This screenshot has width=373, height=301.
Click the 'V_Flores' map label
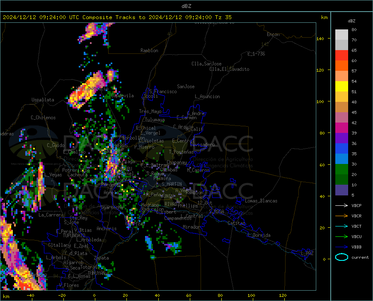tap(69, 285)
